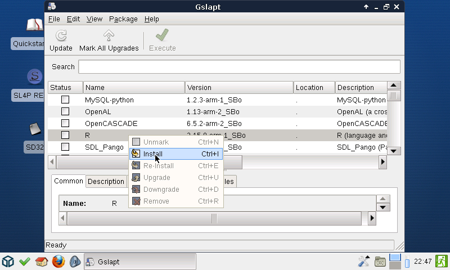Click the Unmark icon in context menu
The height and width of the screenshot is (270, 450).
(136, 142)
